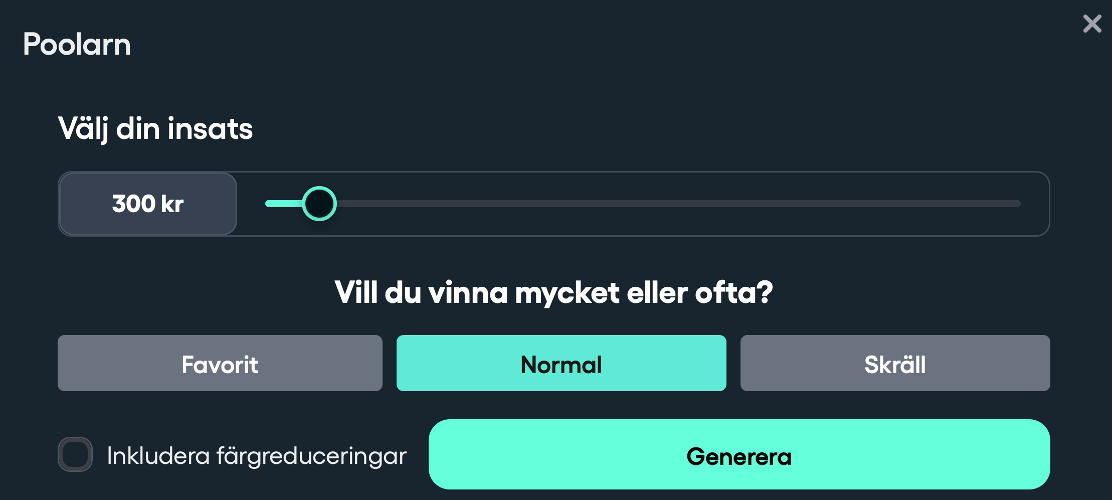The width and height of the screenshot is (1112, 500).
Task: Click the Poolarn dialog title
Action: pos(77,44)
